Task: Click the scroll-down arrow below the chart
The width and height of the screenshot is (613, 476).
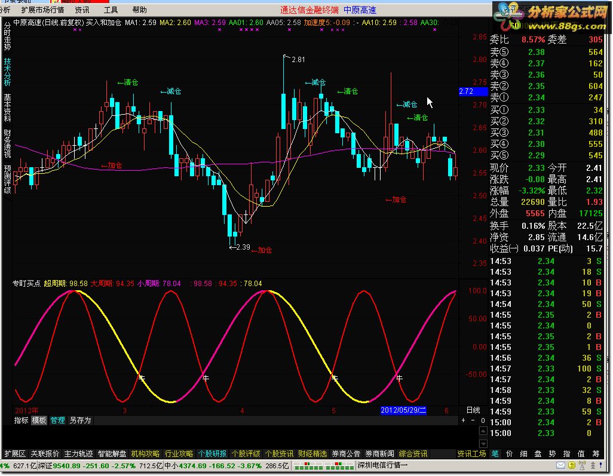Action: (483, 444)
